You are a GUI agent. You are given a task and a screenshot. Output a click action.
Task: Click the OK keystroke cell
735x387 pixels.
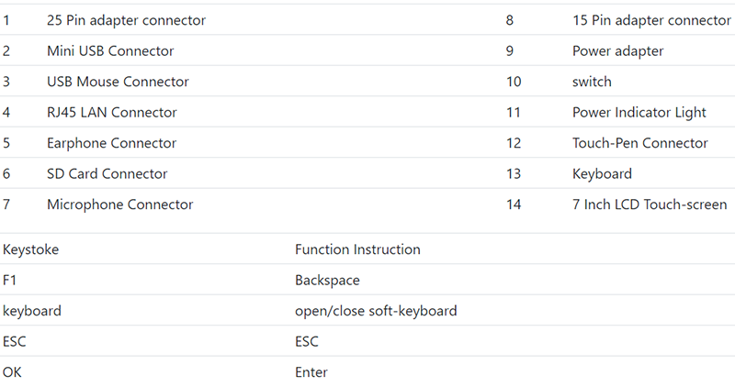[x=12, y=372]
